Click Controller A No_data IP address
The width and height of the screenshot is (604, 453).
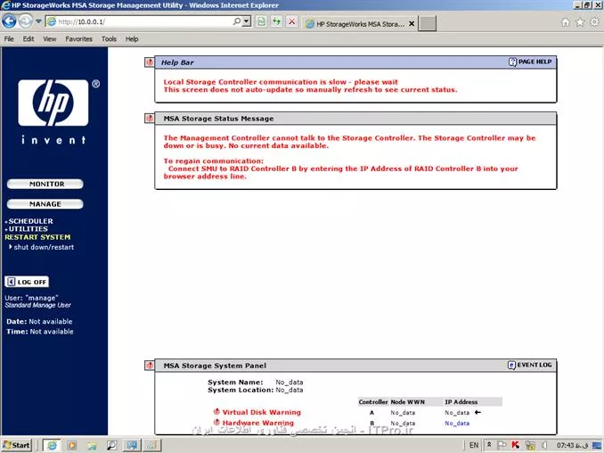[457, 413]
